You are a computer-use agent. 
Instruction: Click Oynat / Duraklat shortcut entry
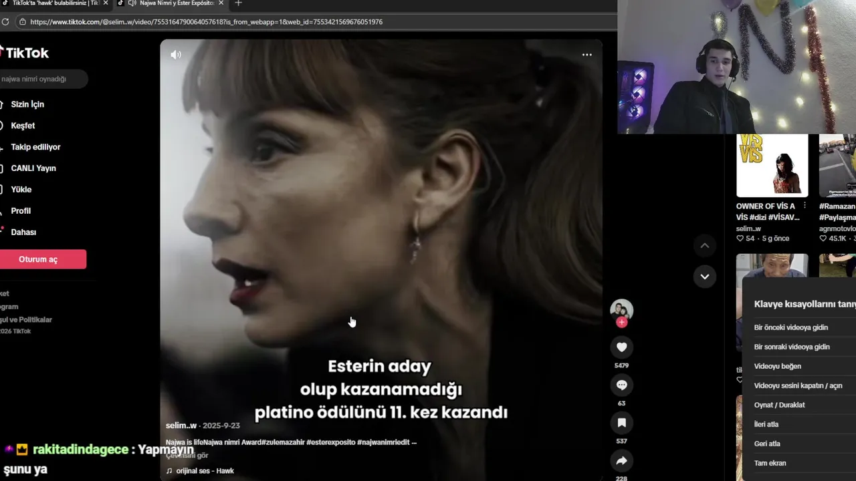[x=780, y=405]
